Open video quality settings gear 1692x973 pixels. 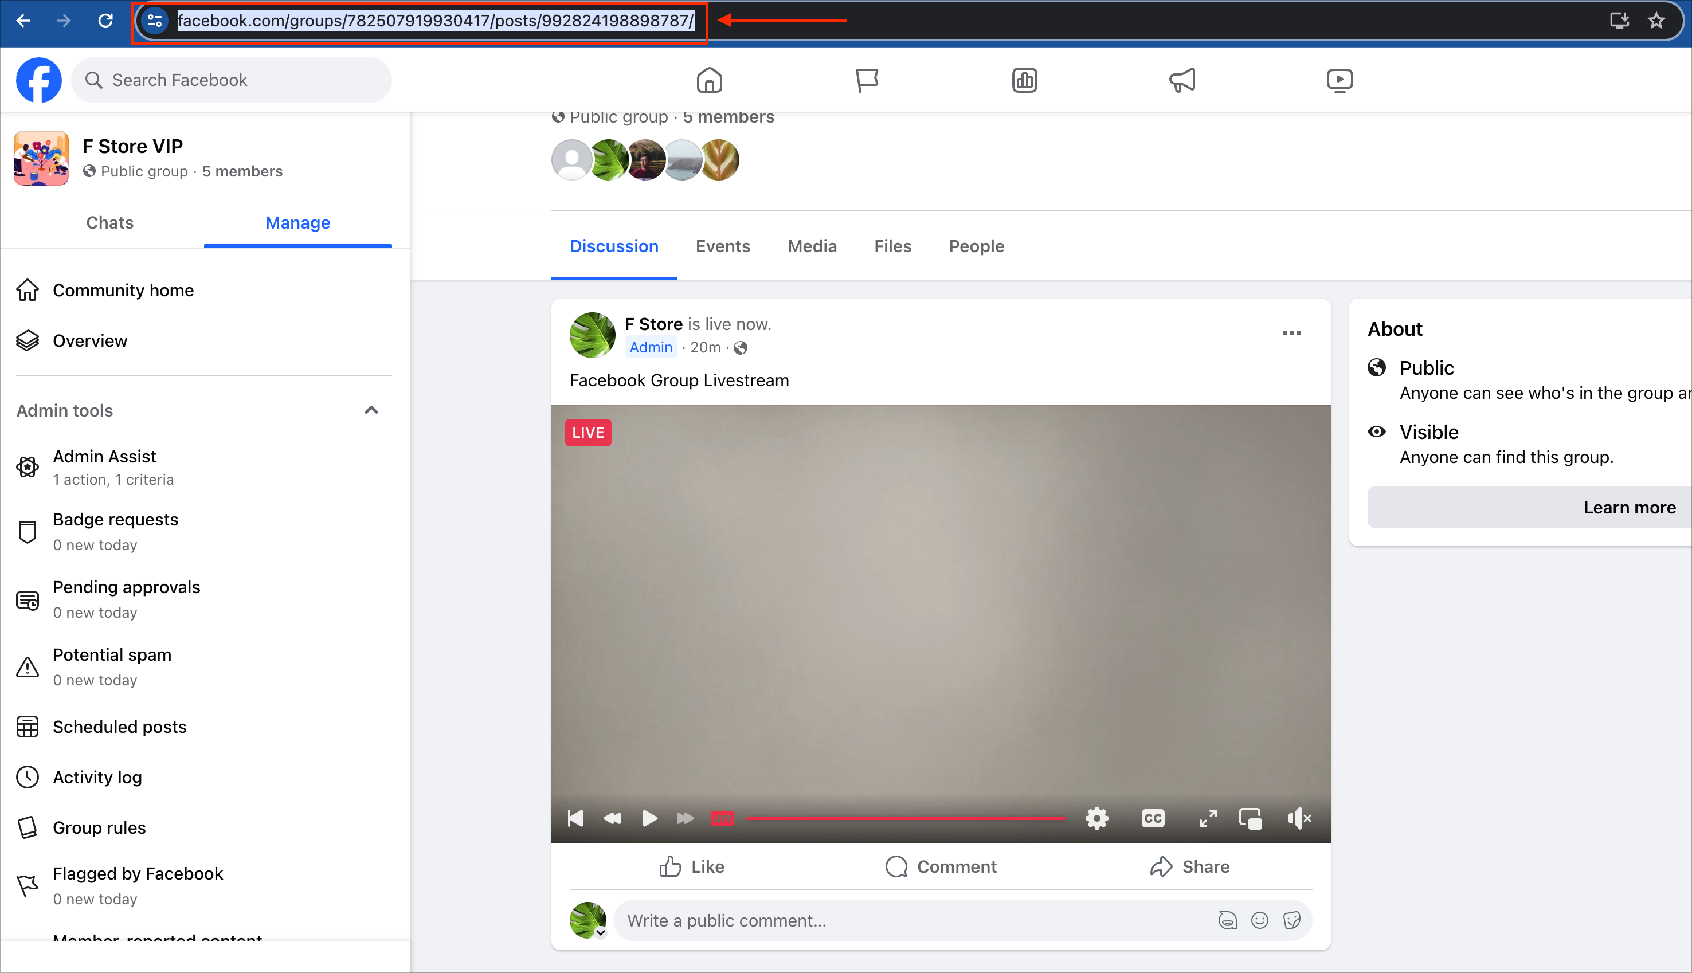point(1096,817)
